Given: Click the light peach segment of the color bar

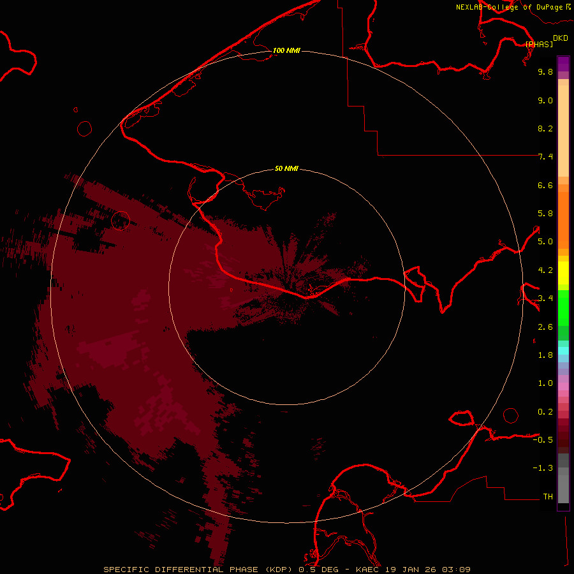Looking at the screenshot, I should click(x=563, y=131).
